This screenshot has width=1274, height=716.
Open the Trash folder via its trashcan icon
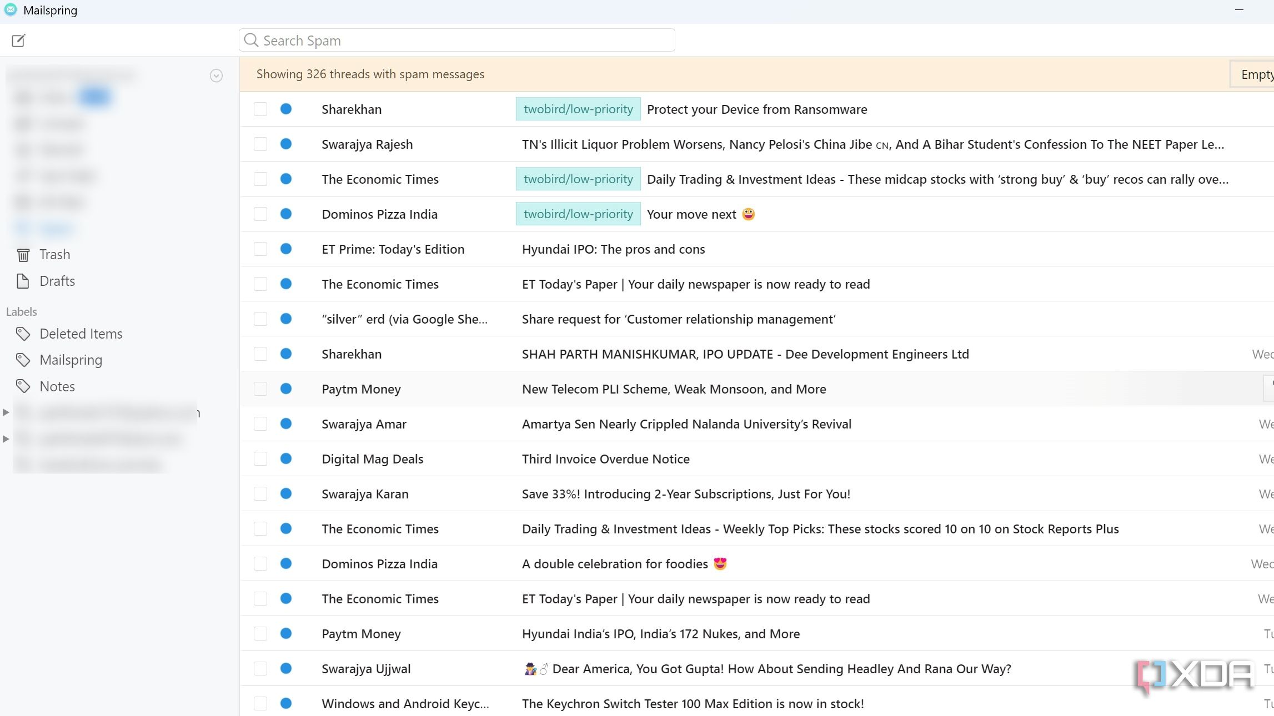[x=22, y=254]
